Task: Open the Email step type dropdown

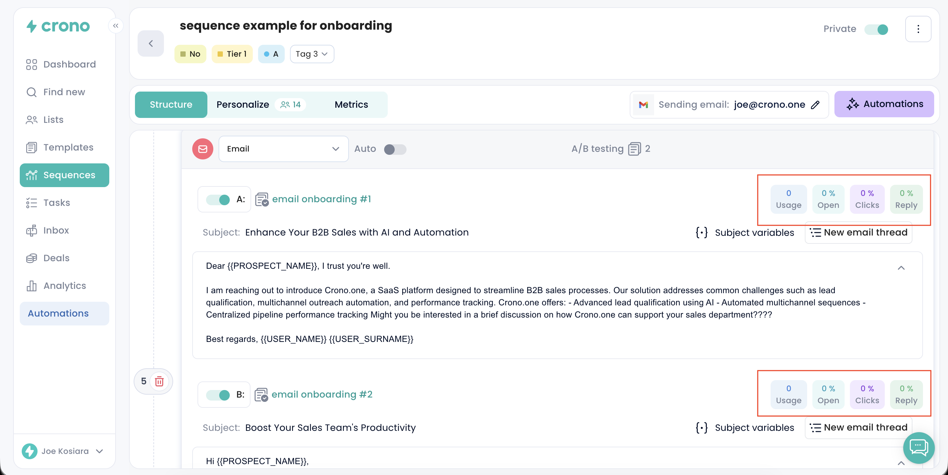Action: point(283,149)
